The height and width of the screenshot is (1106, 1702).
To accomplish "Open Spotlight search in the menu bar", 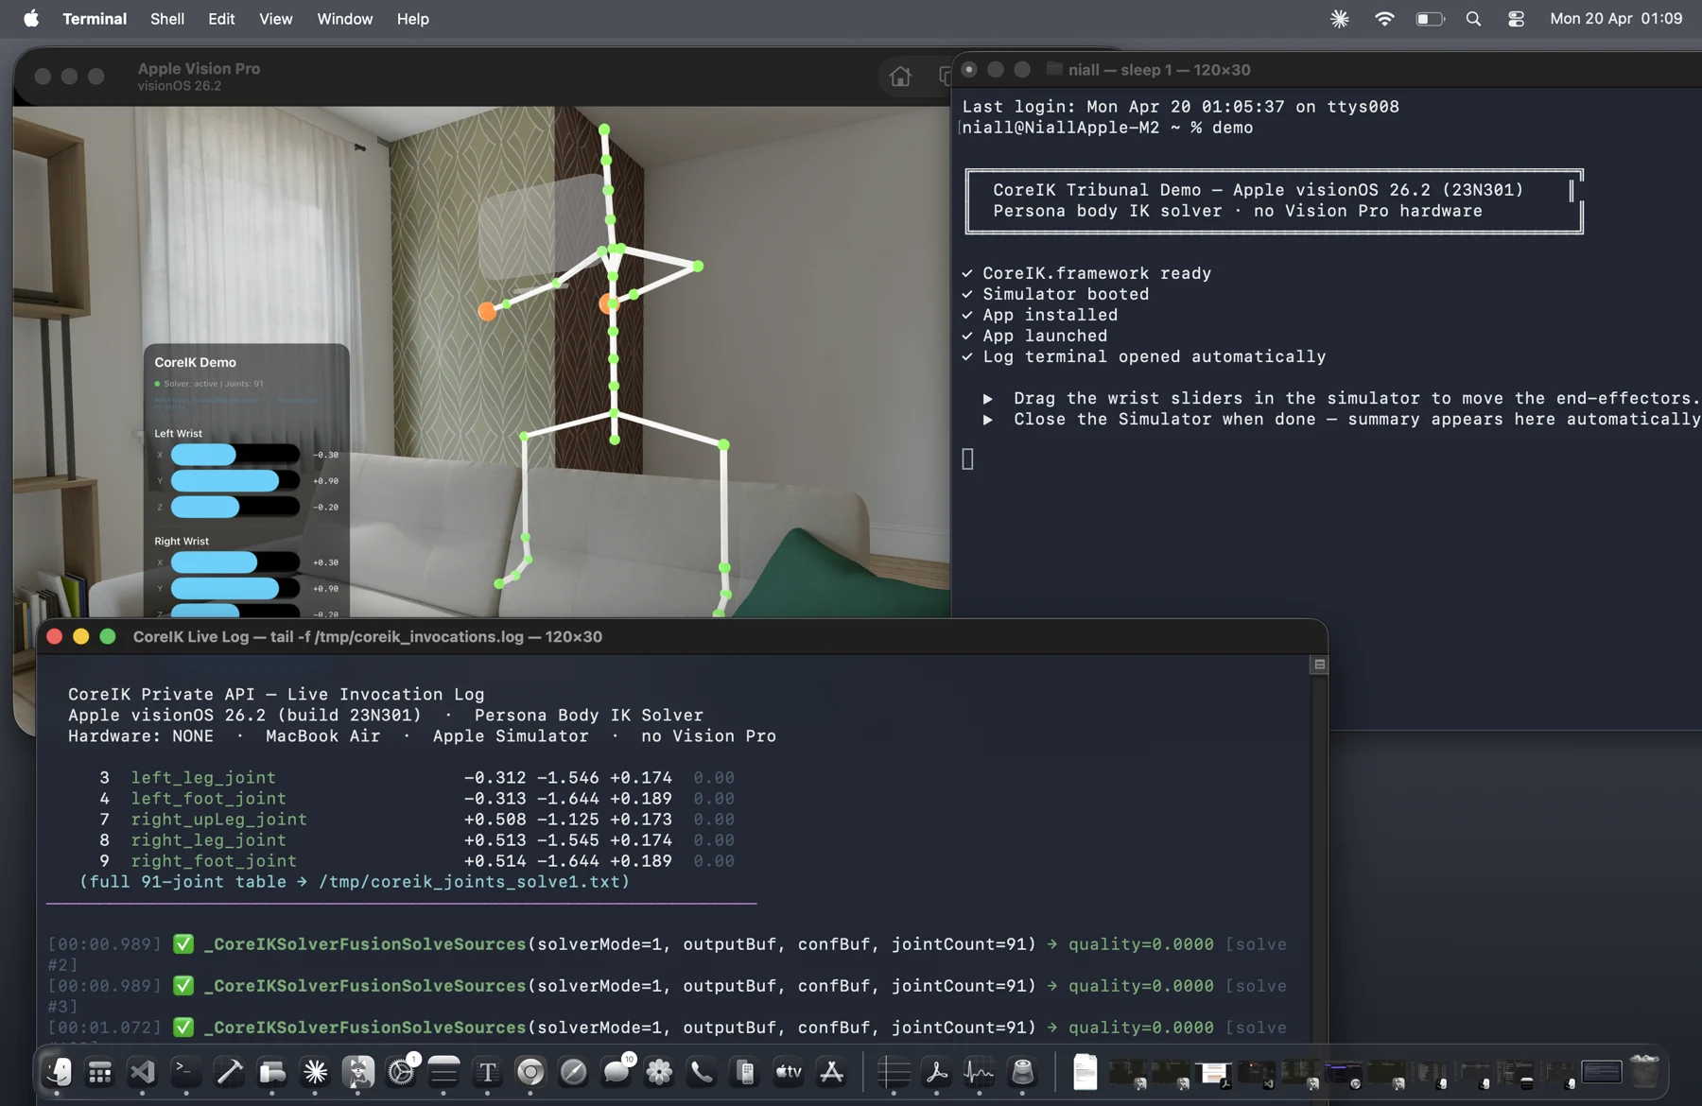I will [x=1473, y=19].
